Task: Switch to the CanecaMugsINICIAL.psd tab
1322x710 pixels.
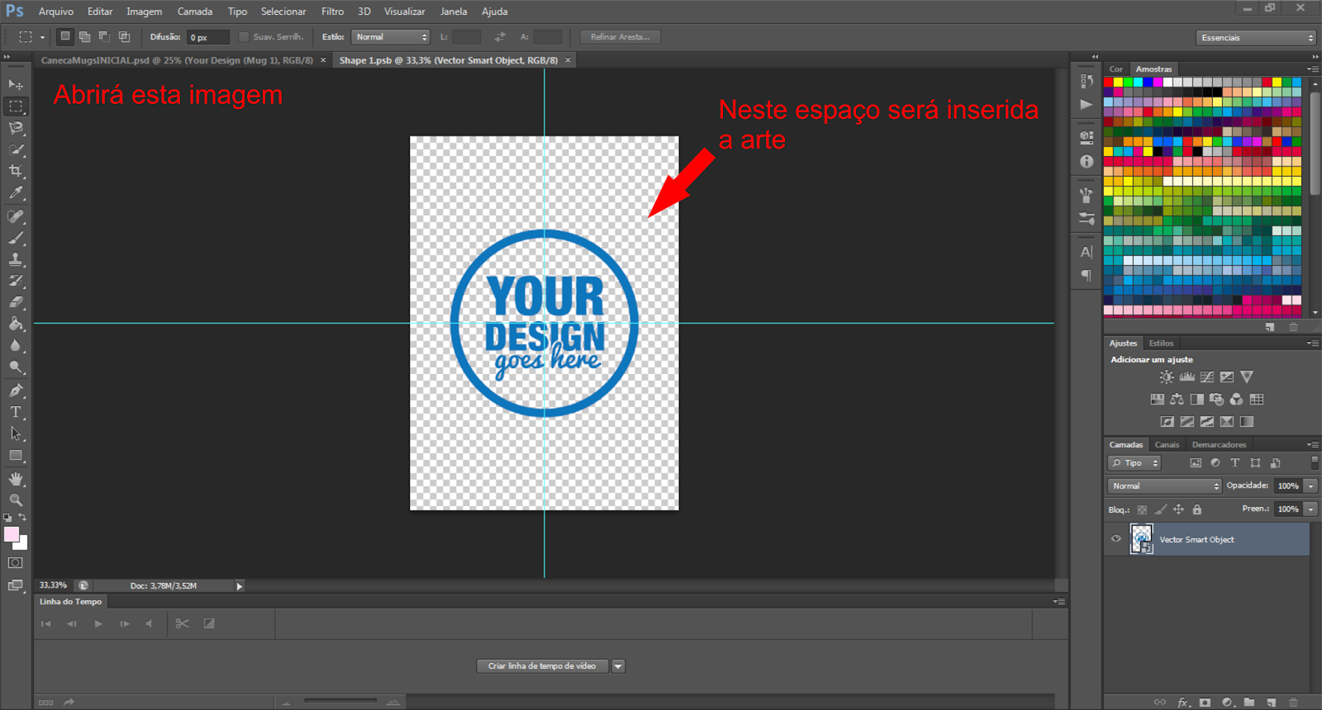Action: pos(177,60)
